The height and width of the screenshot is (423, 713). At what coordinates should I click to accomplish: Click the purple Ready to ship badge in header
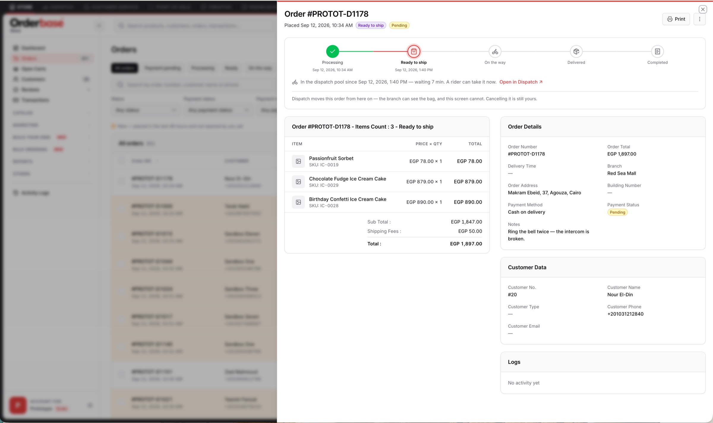coord(371,25)
